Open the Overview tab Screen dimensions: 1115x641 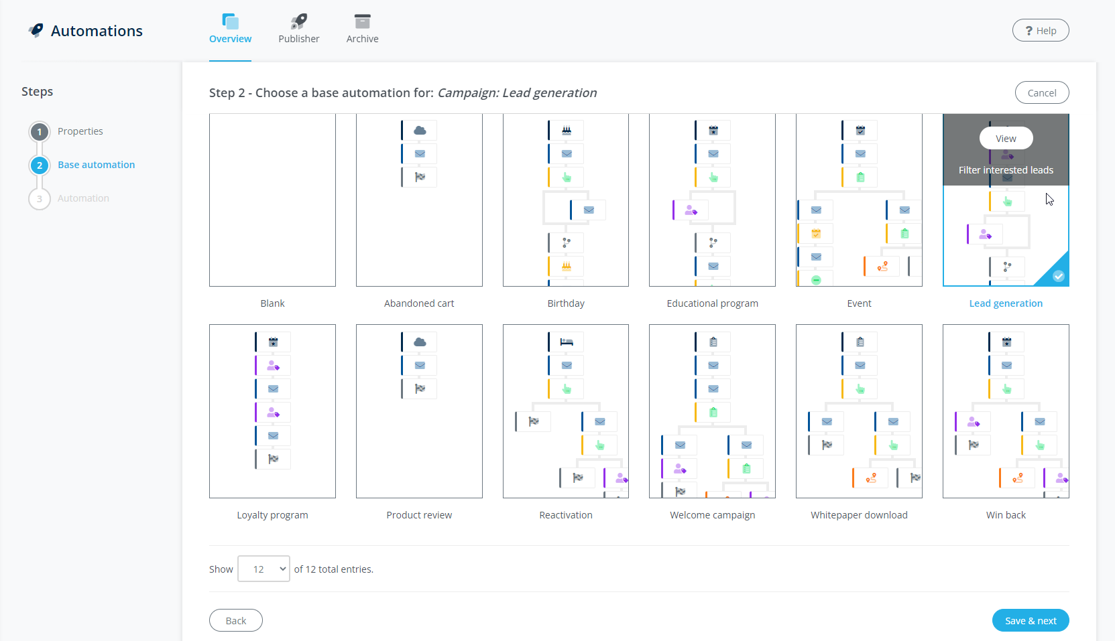coord(230,30)
